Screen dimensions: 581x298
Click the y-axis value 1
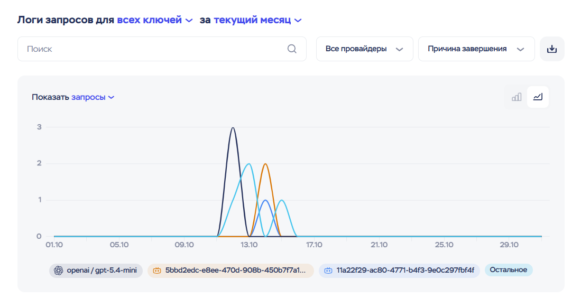click(x=39, y=200)
